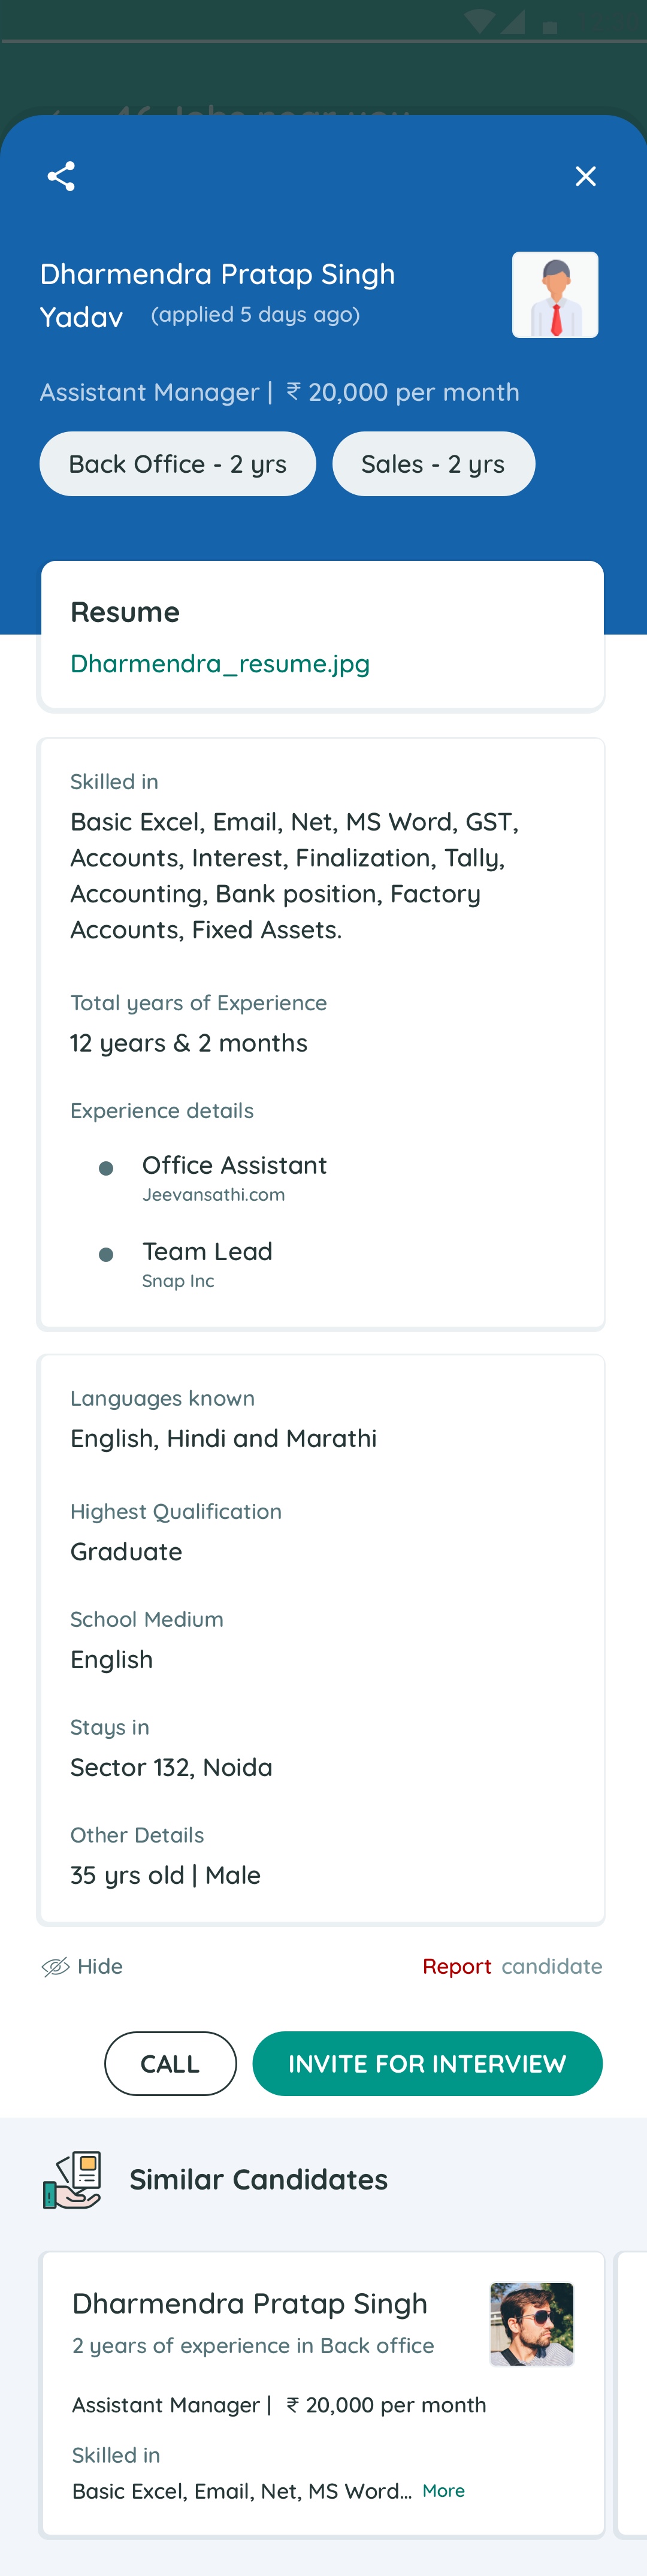This screenshot has width=647, height=2576.
Task: Open the candidate's profile photo
Action: click(555, 295)
